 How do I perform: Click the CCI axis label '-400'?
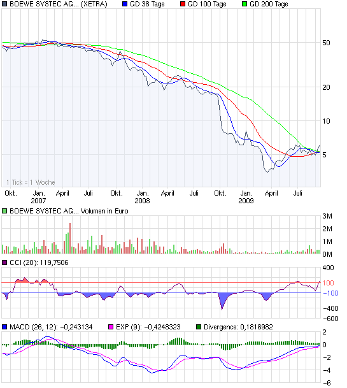[x=330, y=308]
